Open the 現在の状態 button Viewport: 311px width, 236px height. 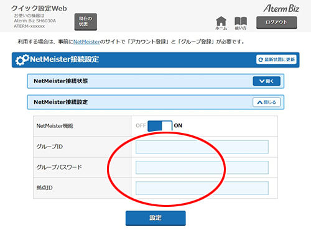tap(86, 22)
